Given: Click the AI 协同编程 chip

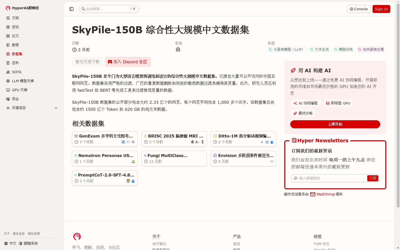Looking at the screenshot, I should tap(305, 103).
